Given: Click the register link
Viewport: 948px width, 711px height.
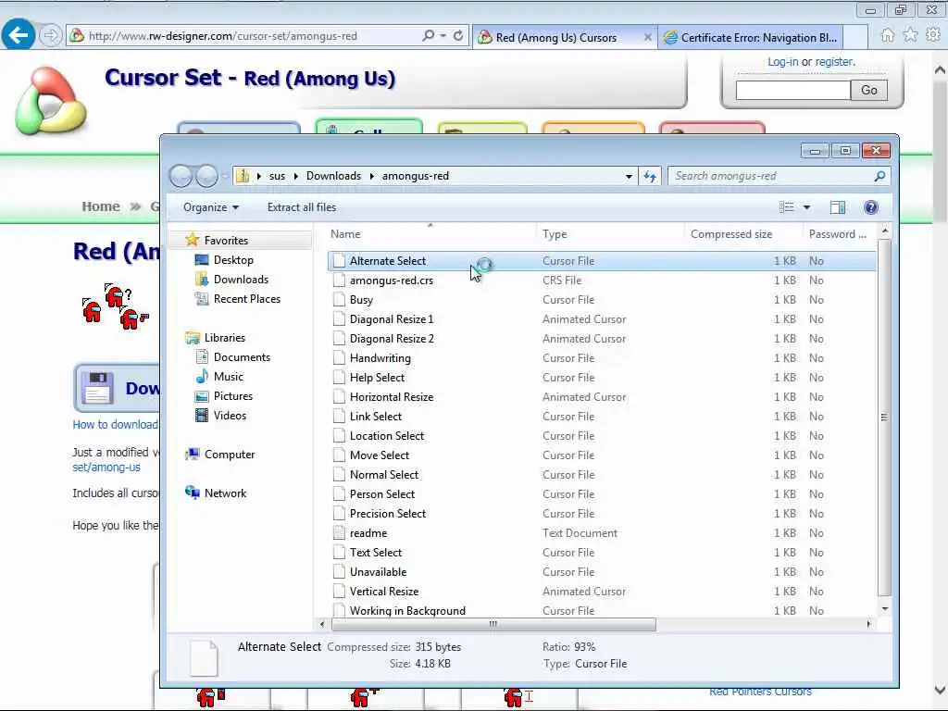Looking at the screenshot, I should click(834, 62).
